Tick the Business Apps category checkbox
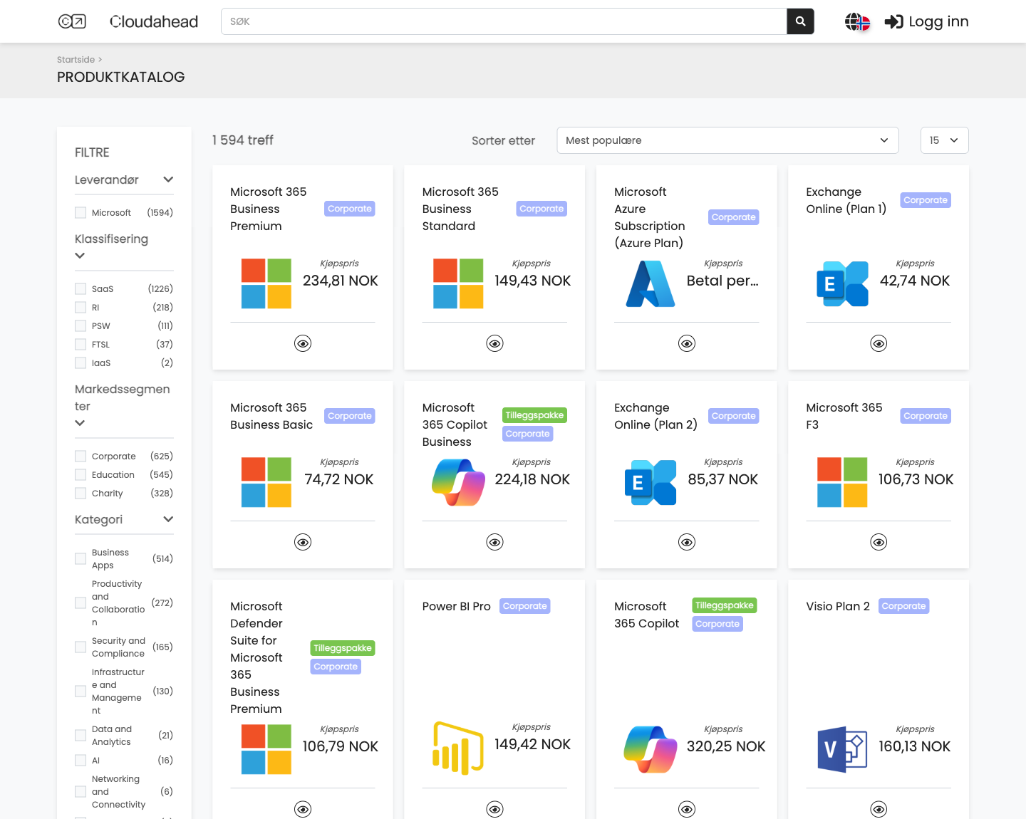Screen dimensions: 1026x819 [81, 558]
